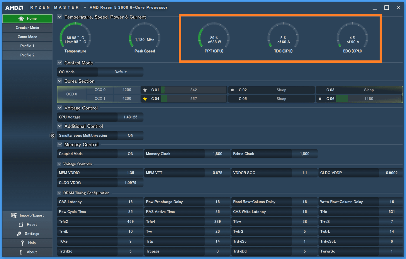Click the Reset square icon
This screenshot has width=406, height=259.
(x=21, y=225)
